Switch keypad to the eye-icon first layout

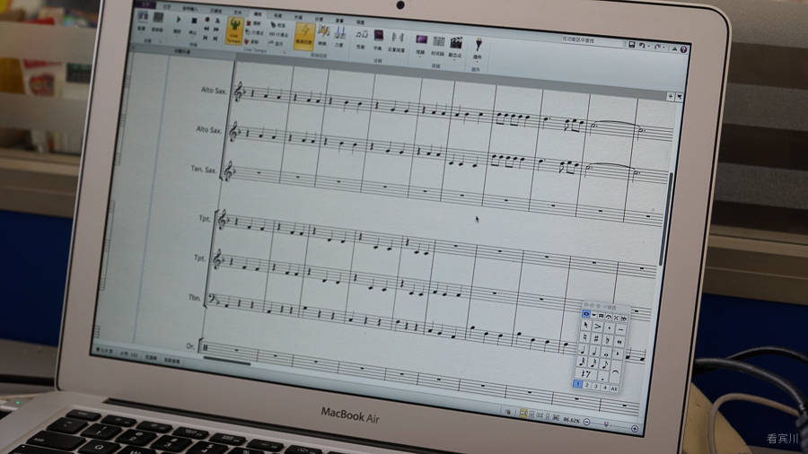tap(586, 313)
